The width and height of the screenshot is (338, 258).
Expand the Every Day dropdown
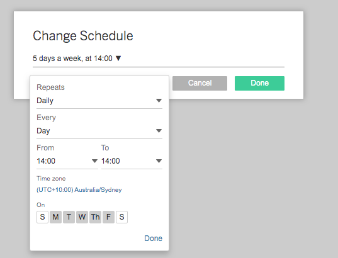(99, 131)
